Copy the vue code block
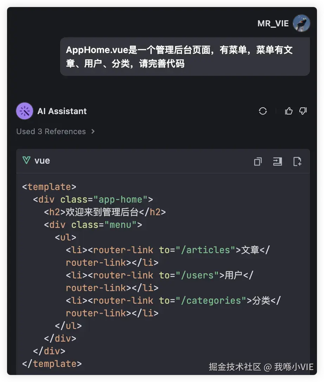Screen dimensions: 324x382 coord(258,161)
